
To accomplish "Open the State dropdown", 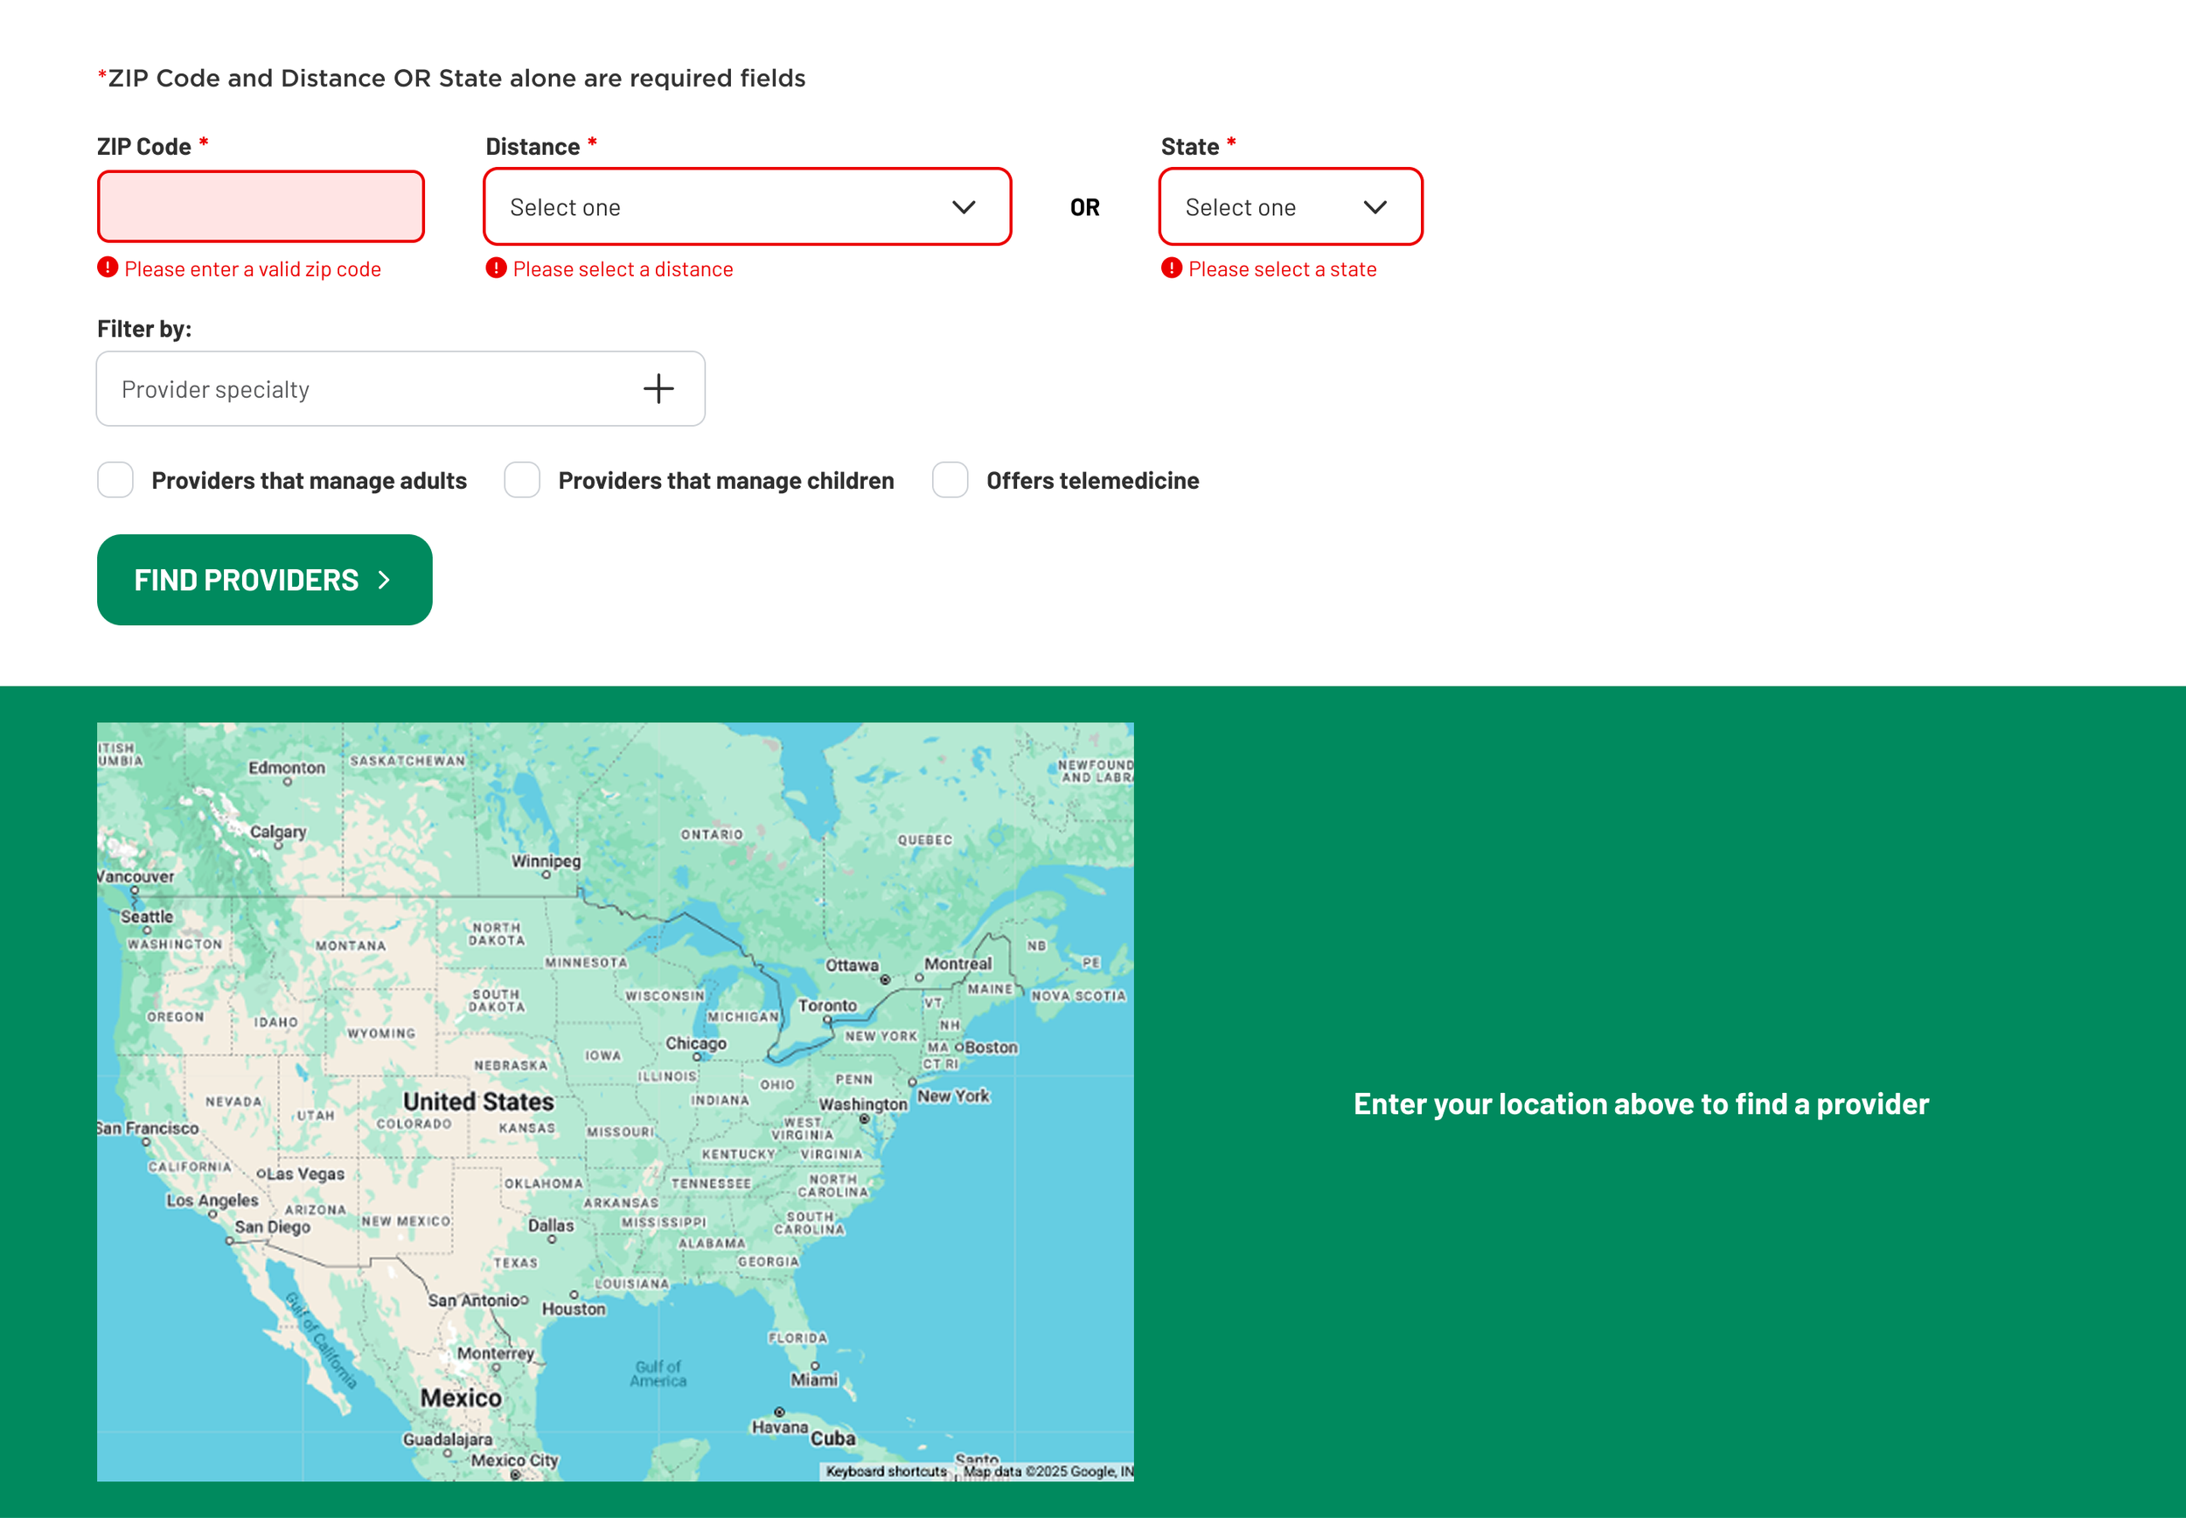I will (x=1290, y=206).
